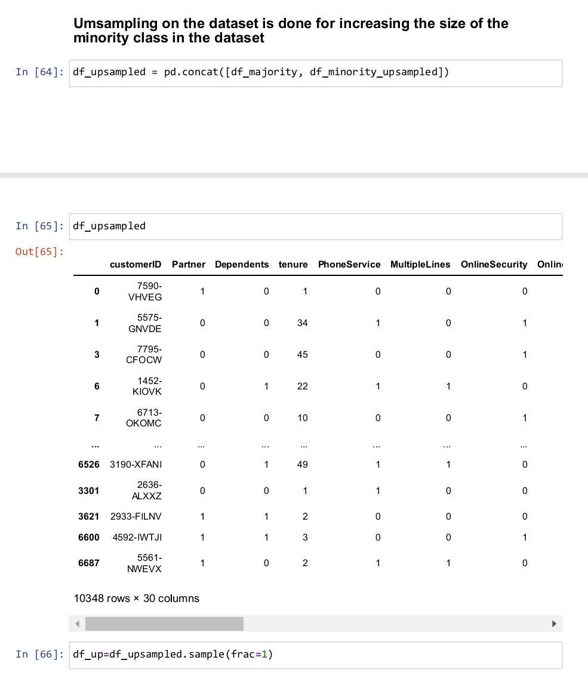Click the Partner column header
Viewport: 588px width, 697px height.
[189, 265]
